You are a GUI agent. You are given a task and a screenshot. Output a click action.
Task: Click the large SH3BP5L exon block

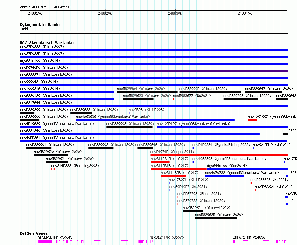click(45, 241)
